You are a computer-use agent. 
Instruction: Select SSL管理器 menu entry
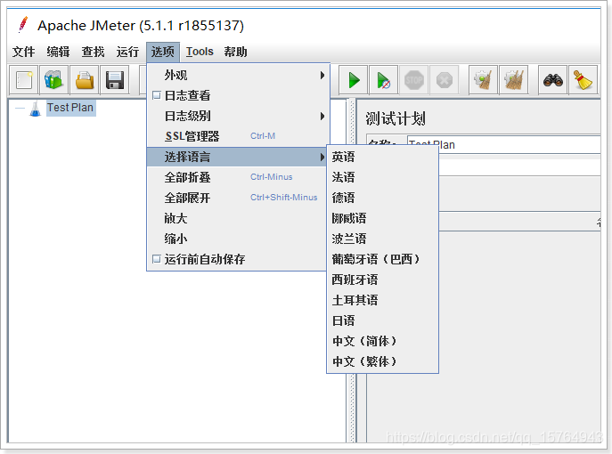tap(237, 136)
